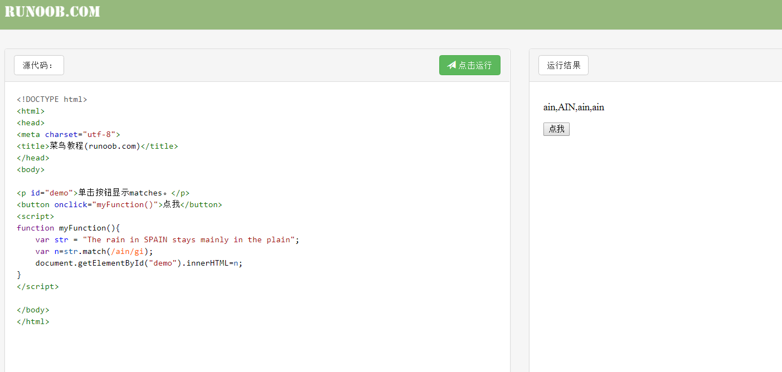Click the 运行结果 button
782x372 pixels.
click(563, 65)
